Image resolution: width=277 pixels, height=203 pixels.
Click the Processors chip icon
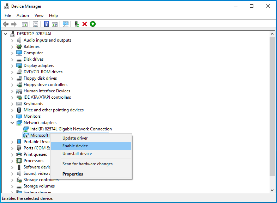(x=19, y=161)
